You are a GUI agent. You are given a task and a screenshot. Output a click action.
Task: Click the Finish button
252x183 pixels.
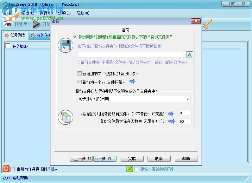132,159
